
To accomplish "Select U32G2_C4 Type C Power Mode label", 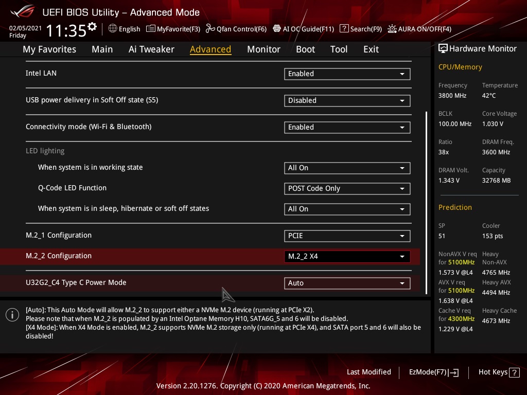I will pyautogui.click(x=76, y=283).
